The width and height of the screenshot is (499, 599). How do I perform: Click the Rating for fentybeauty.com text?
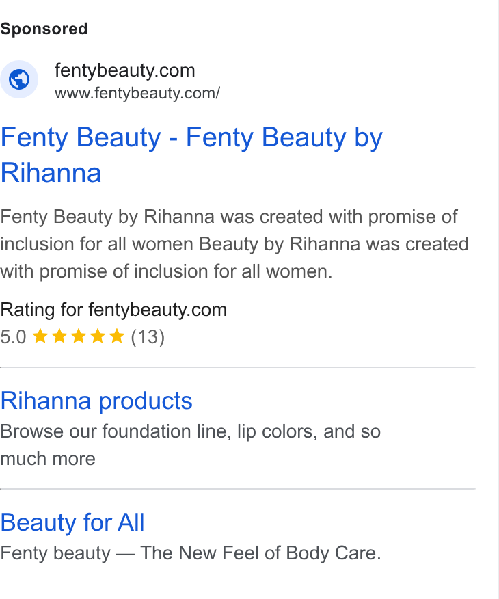113,310
